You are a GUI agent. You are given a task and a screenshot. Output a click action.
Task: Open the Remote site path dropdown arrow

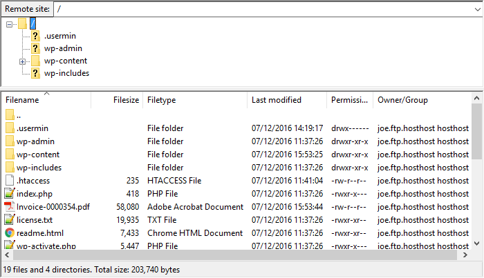477,9
